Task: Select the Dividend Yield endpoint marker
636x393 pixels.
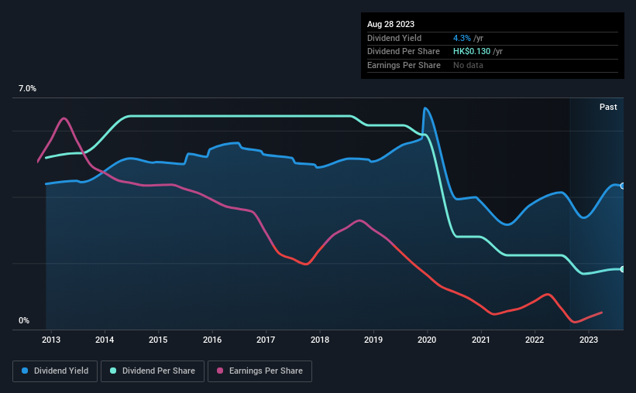Action: (623, 186)
